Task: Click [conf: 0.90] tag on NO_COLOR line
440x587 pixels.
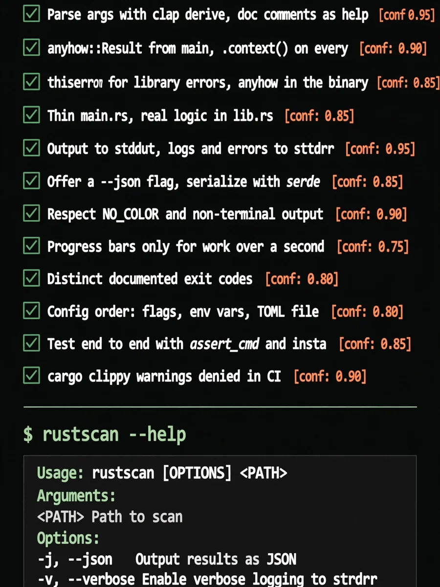Action: coord(371,214)
